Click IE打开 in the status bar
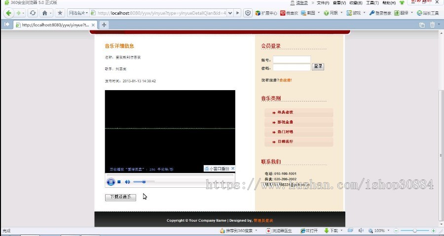 tap(309, 231)
